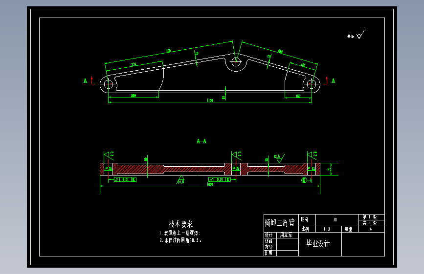Select the 技术要求 heading
This screenshot has width=424, height=274.
click(x=181, y=224)
